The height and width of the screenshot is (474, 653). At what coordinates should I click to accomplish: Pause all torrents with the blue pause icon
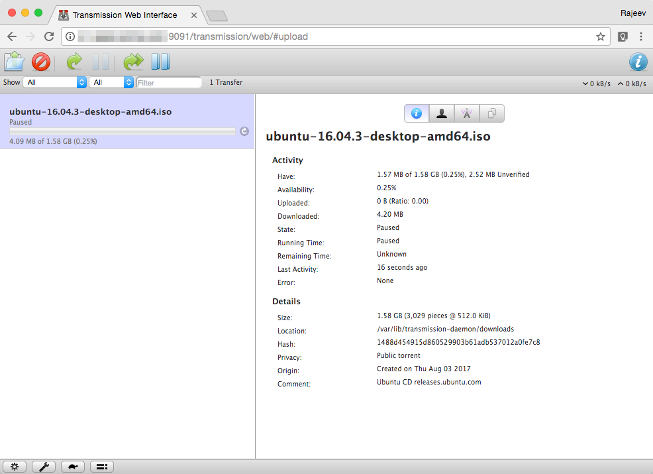coord(160,62)
